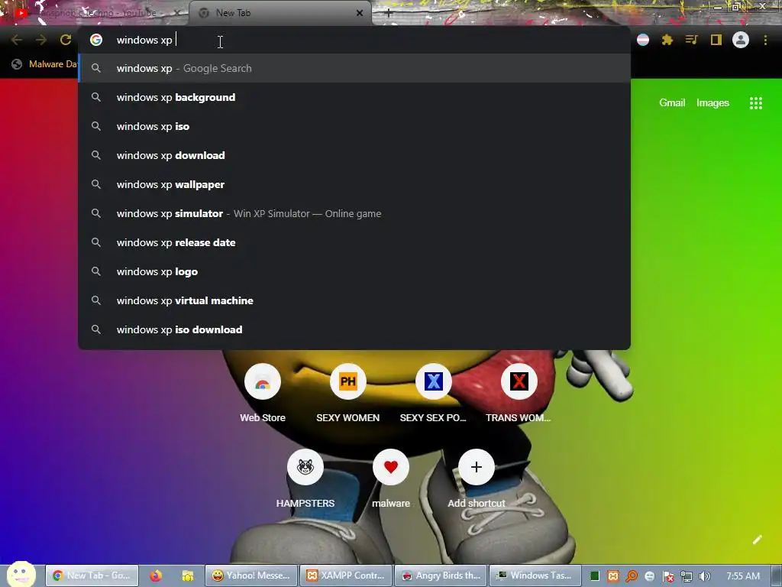Click the XAMPP tray icon
782x587 pixels.
point(613,576)
